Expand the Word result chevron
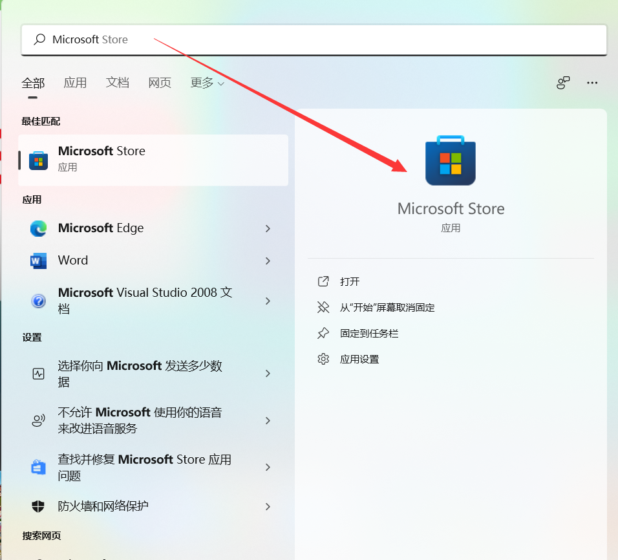618x560 pixels. coord(268,261)
